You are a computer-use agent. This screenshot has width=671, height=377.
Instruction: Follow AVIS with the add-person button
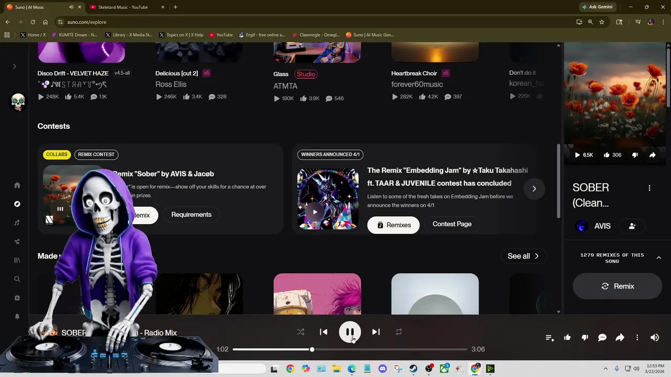pos(632,226)
